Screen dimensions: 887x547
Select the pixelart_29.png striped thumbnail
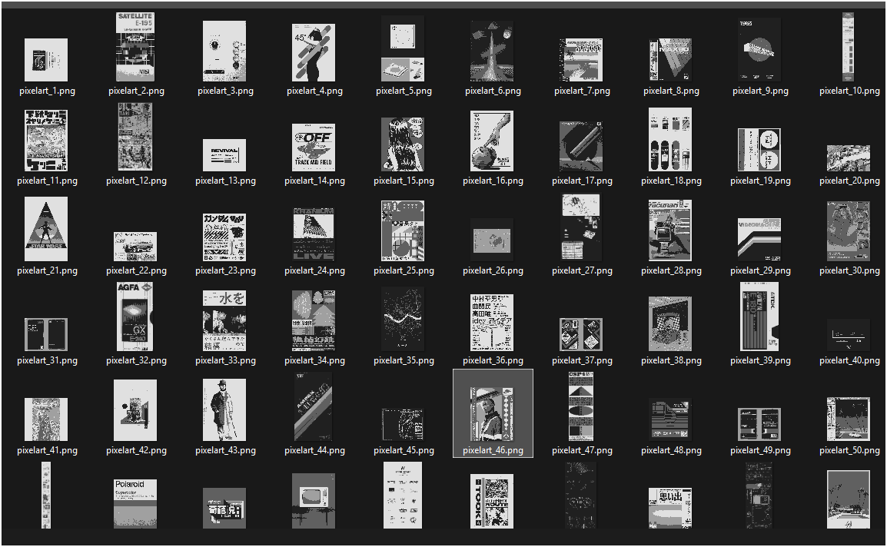[759, 240]
